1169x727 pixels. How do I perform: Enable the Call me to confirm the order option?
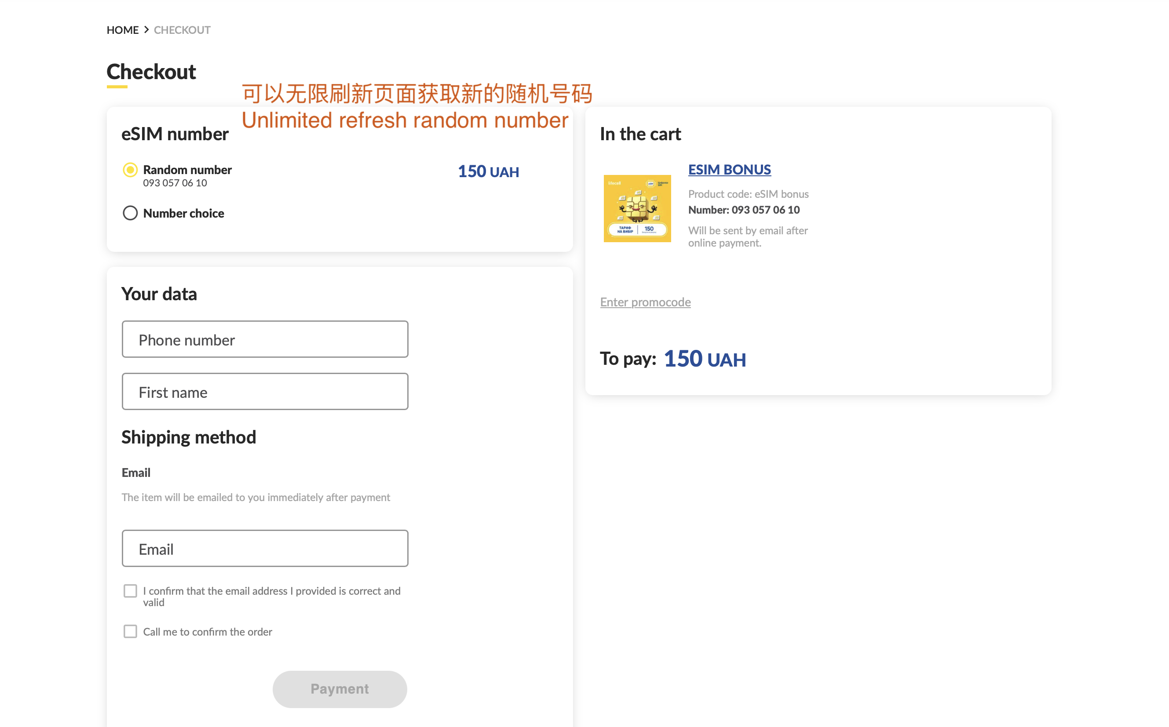[x=130, y=631]
